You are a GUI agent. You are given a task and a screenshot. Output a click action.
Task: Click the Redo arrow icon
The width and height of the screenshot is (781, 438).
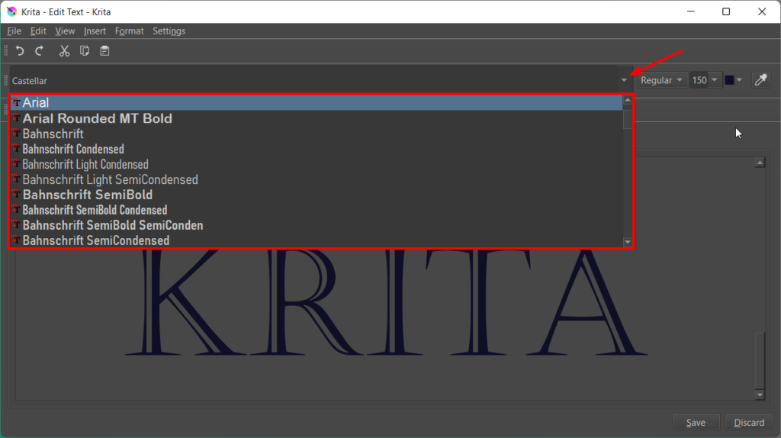coord(39,51)
